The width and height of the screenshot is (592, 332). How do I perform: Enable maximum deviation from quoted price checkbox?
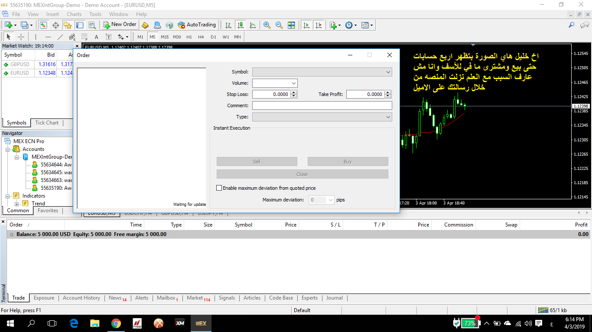(219, 188)
